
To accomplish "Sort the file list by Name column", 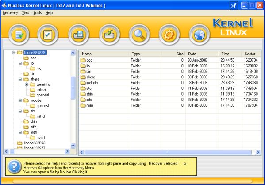I will pyautogui.click(x=104, y=54).
